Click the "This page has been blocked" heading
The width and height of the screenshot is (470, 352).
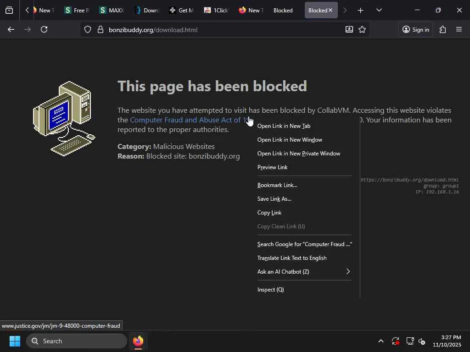click(212, 86)
